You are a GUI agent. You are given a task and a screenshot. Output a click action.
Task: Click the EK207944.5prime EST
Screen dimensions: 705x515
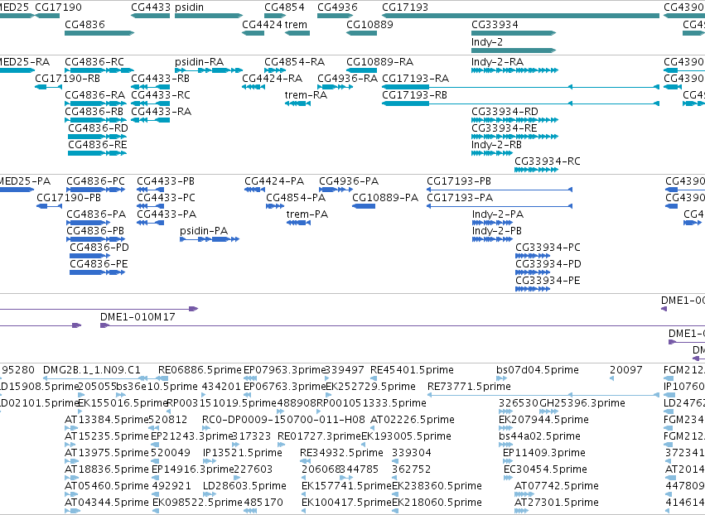tap(506, 428)
